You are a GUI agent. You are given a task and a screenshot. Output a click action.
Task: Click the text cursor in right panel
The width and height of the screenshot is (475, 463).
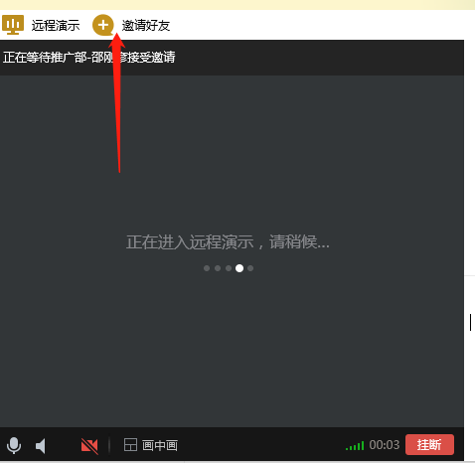[x=470, y=322]
